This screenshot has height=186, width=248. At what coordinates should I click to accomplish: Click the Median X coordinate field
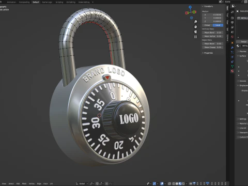click(212, 14)
